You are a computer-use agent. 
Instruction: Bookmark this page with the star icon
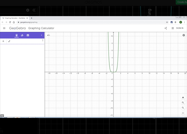point(167,22)
